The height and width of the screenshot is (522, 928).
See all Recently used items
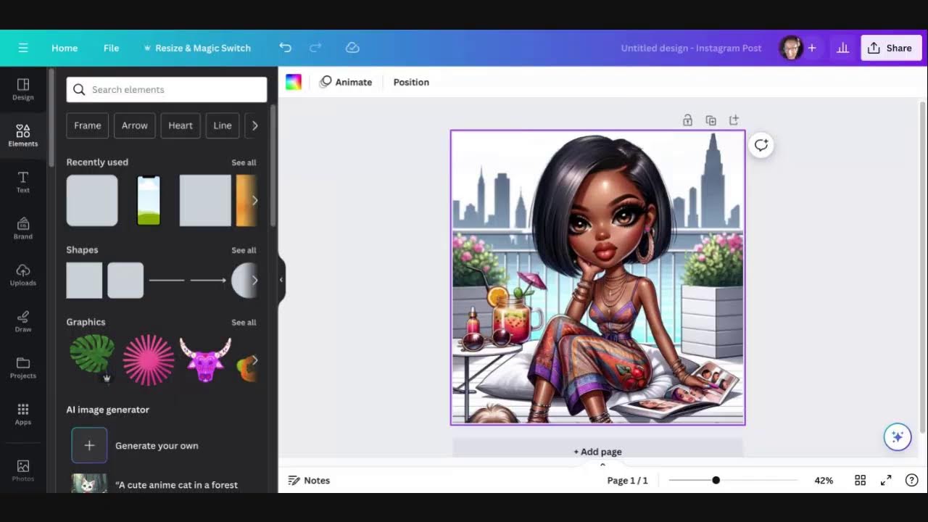(244, 162)
